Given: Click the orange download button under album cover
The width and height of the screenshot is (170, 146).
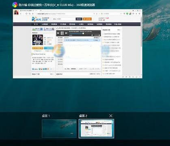Looking at the screenshot, I should pyautogui.click(x=38, y=48).
